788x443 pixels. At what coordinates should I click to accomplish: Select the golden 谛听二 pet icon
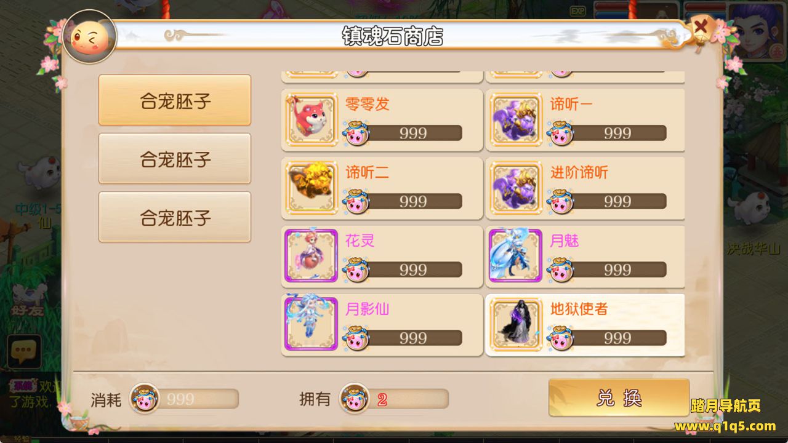[x=312, y=188]
